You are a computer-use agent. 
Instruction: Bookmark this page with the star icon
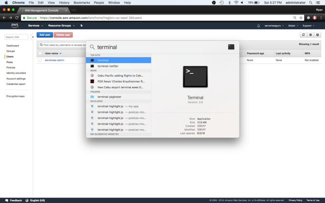[301, 18]
